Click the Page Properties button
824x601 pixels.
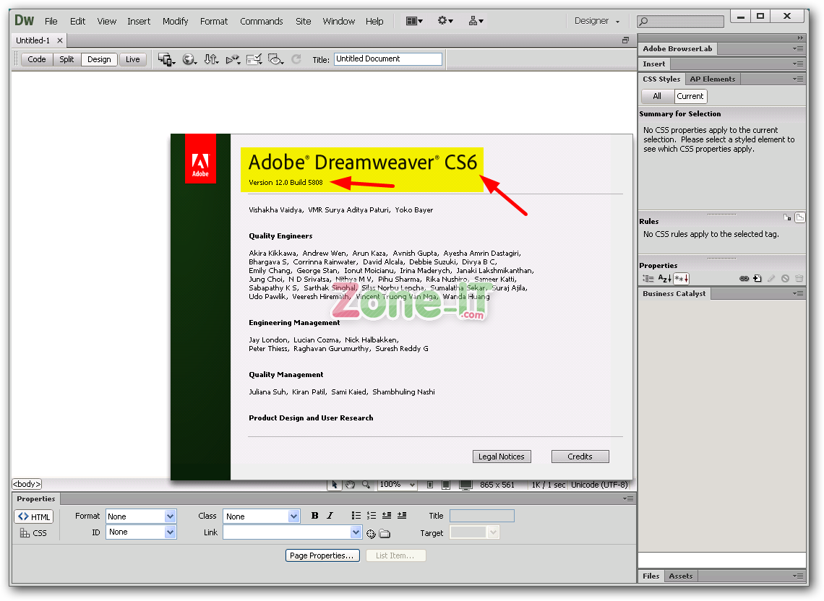point(322,555)
